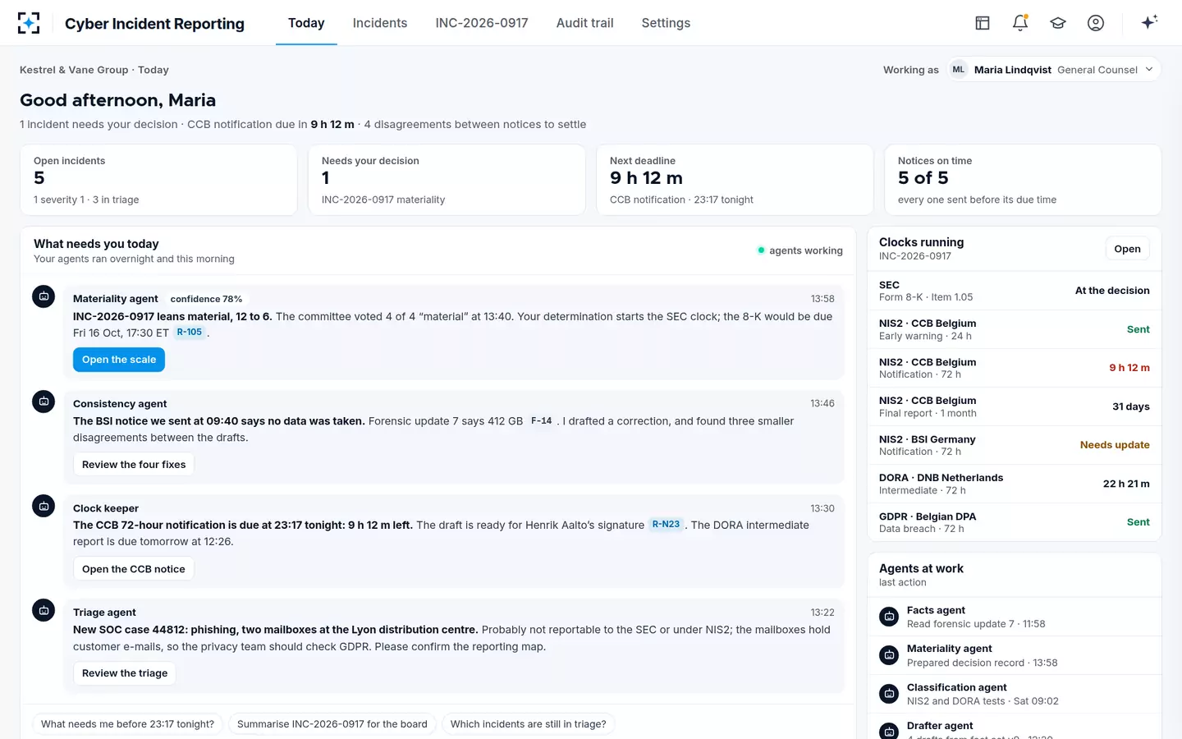The height and width of the screenshot is (739, 1182).
Task: Click the Triage agent avatar icon
Action: click(44, 610)
